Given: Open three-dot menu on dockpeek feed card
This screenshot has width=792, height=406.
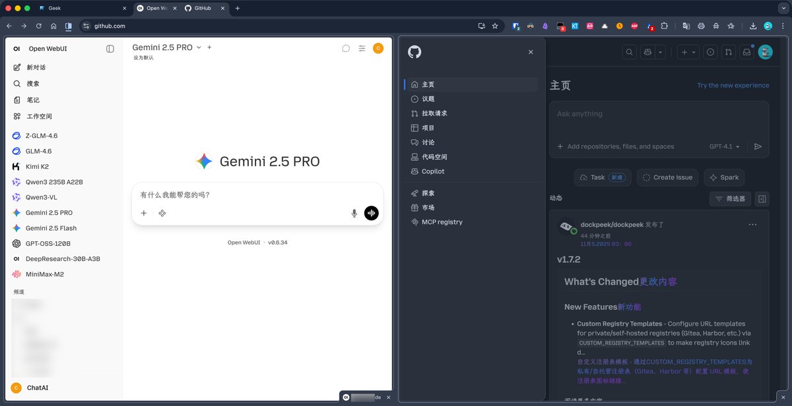Looking at the screenshot, I should click(752, 225).
